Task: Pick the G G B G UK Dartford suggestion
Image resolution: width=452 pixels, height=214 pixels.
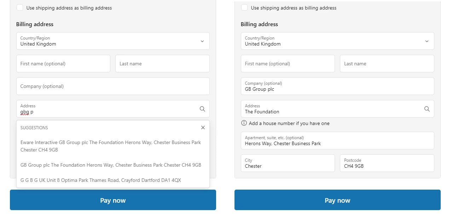Action: click(101, 180)
